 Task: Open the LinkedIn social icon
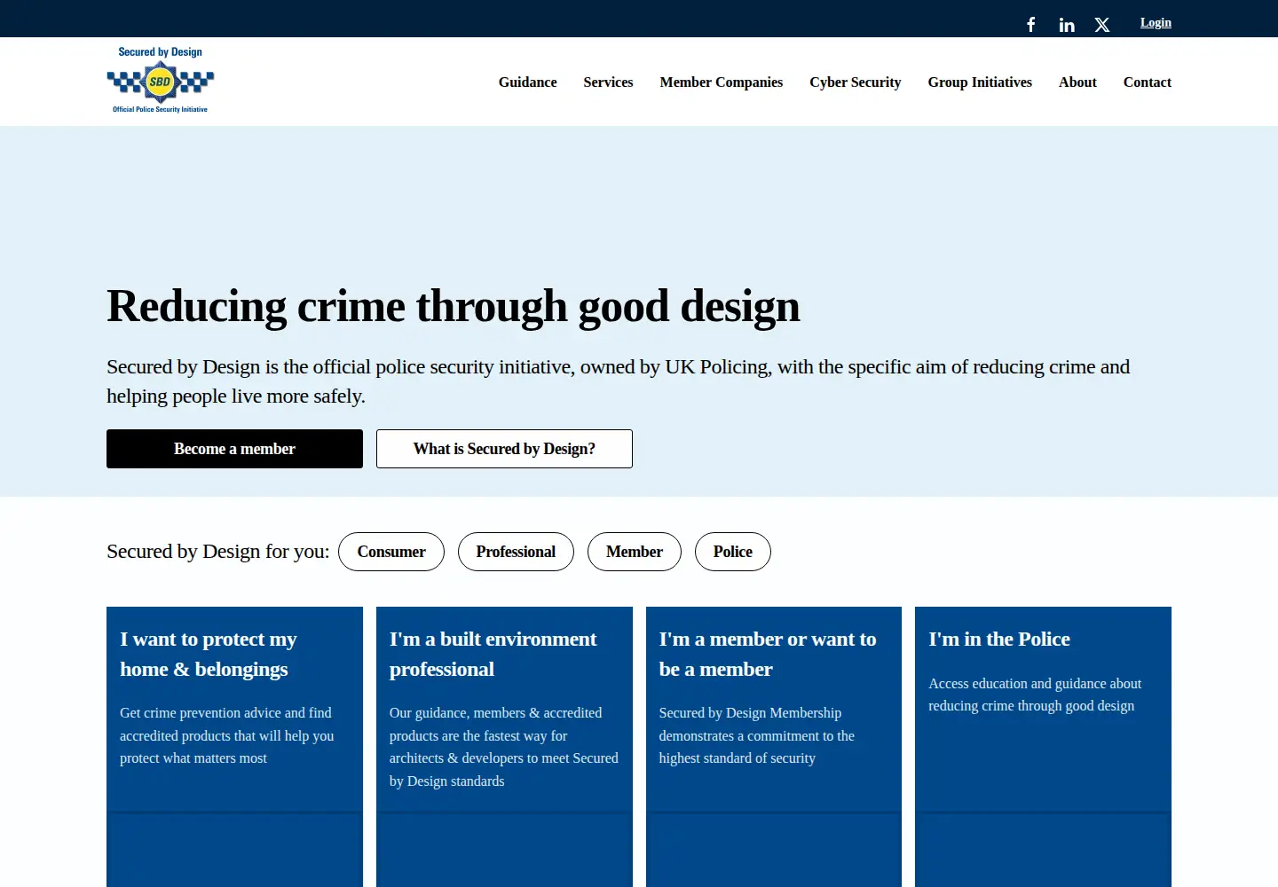click(x=1067, y=25)
